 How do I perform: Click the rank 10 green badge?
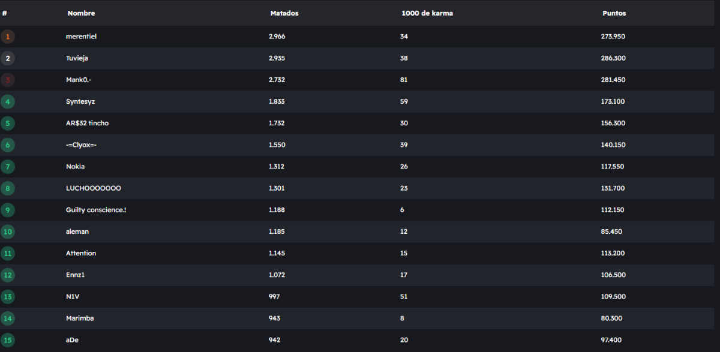pos(8,231)
